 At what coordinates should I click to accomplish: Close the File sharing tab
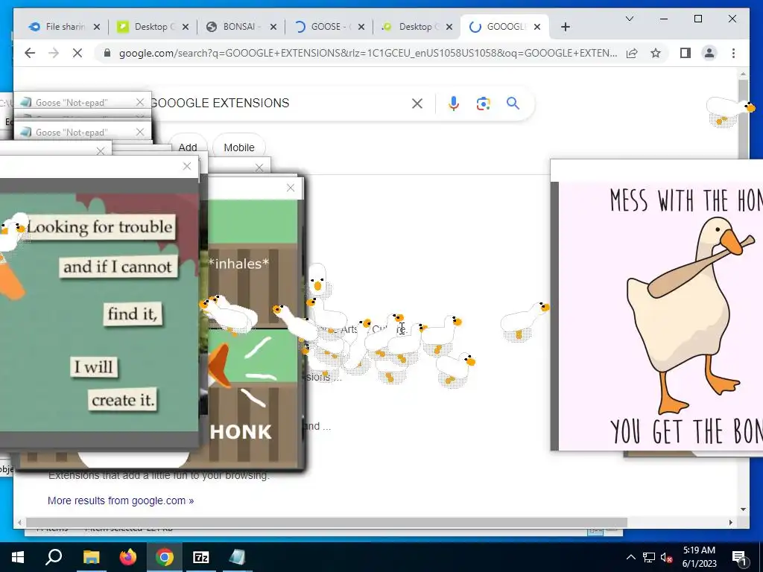[x=97, y=27]
